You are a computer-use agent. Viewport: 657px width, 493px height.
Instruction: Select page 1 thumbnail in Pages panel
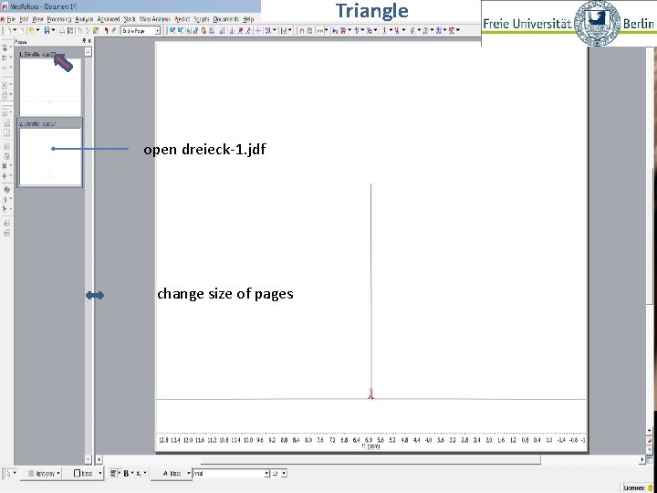pos(50,87)
